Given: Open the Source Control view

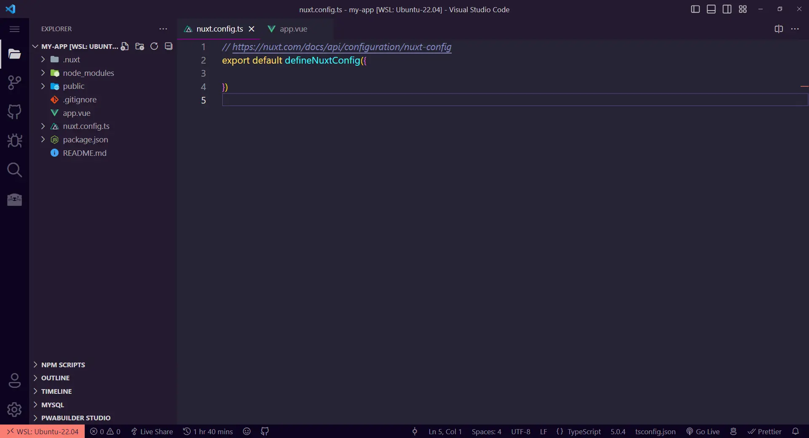Looking at the screenshot, I should click(x=14, y=83).
